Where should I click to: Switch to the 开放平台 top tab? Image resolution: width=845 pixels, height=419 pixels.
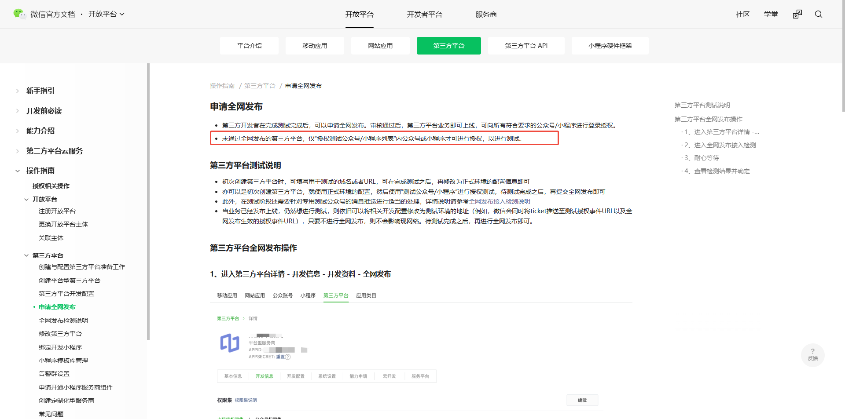coord(360,15)
